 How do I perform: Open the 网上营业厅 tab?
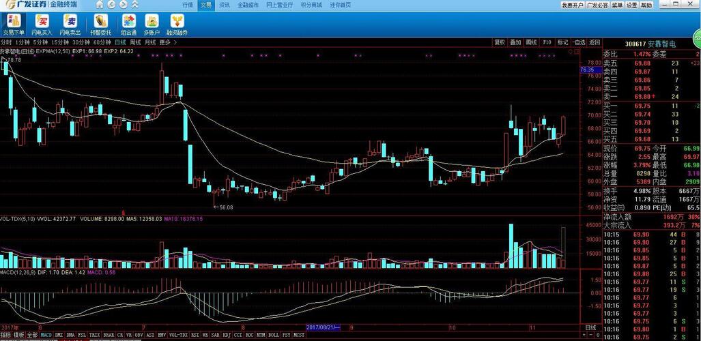(279, 5)
